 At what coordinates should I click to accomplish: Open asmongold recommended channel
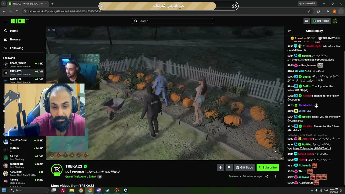23,165
